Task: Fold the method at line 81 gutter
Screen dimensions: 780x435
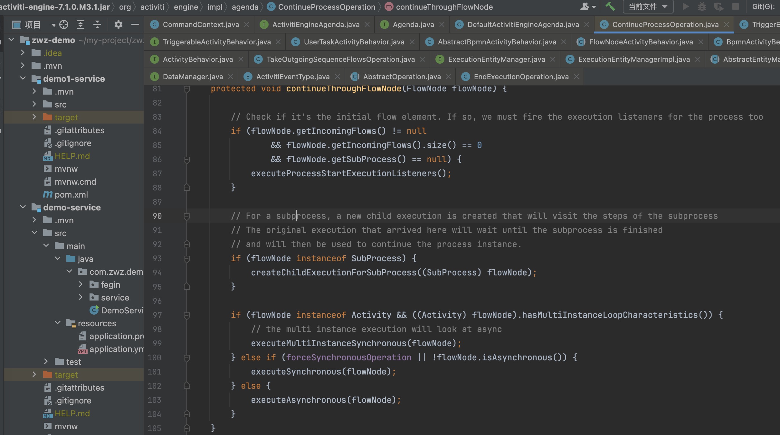Action: 186,89
